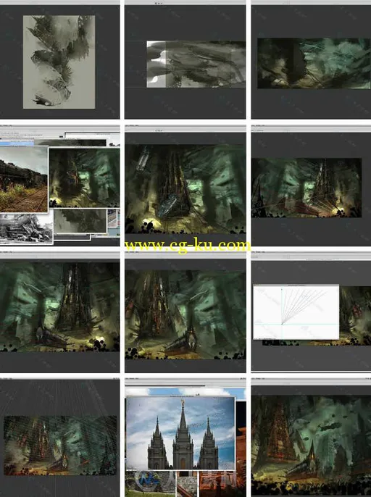Click the dark tower painting in third-row left panel
Viewport: 371px width, 497px height.
(59, 307)
